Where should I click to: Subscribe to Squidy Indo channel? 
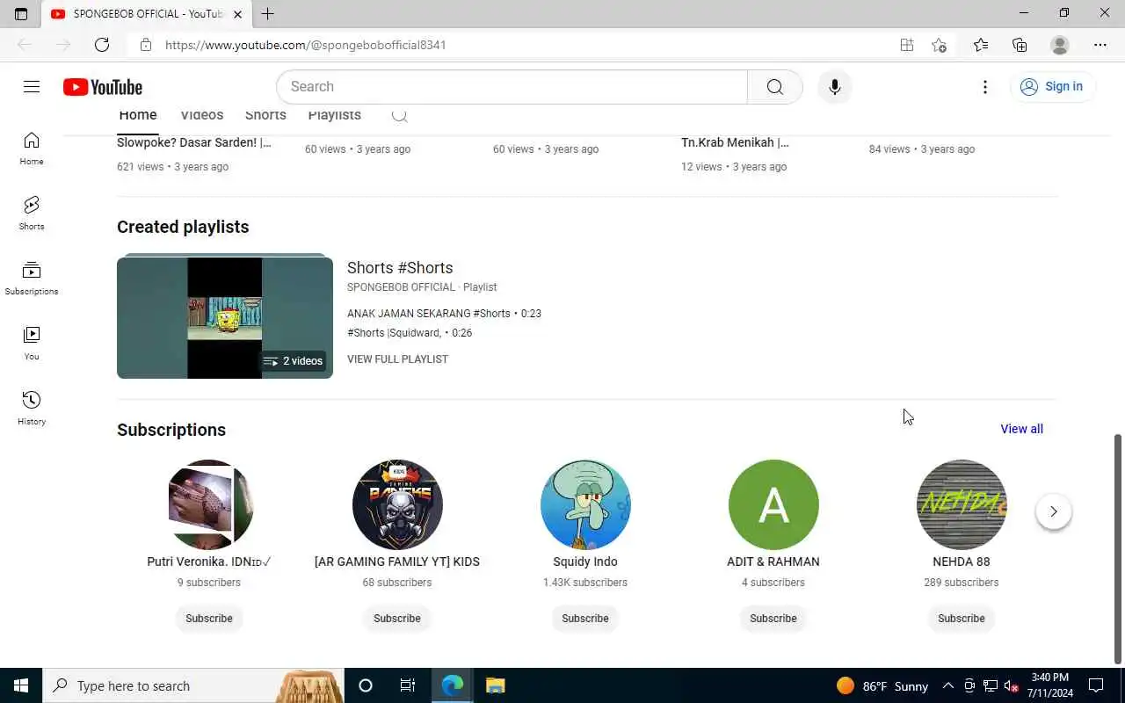click(585, 619)
